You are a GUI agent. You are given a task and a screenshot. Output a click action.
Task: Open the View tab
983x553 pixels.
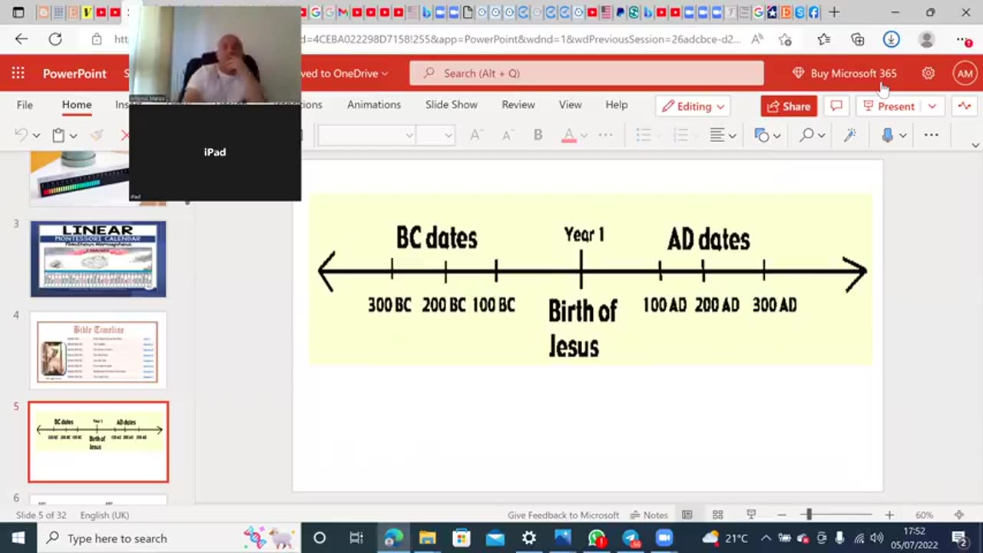570,104
